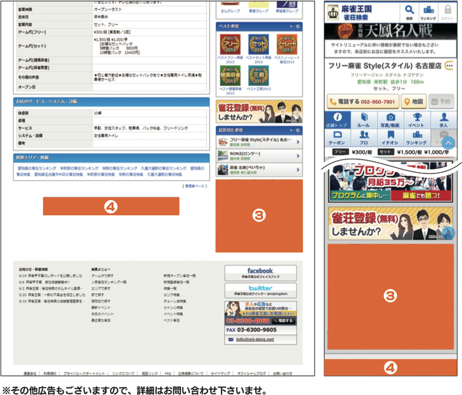462x395 pixels.
Task: Open 駅で探す footer link
Action: pos(97,295)
